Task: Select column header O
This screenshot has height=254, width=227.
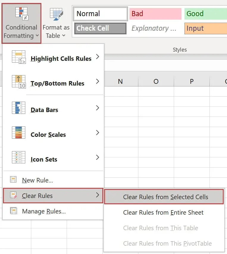Action: click(x=156, y=81)
